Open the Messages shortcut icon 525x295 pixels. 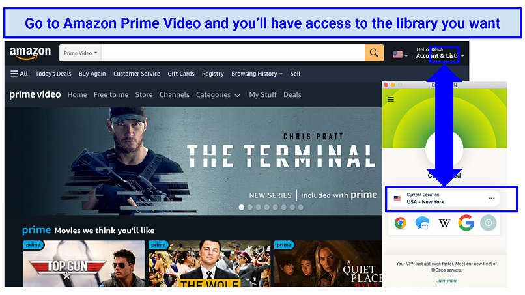[x=422, y=223]
